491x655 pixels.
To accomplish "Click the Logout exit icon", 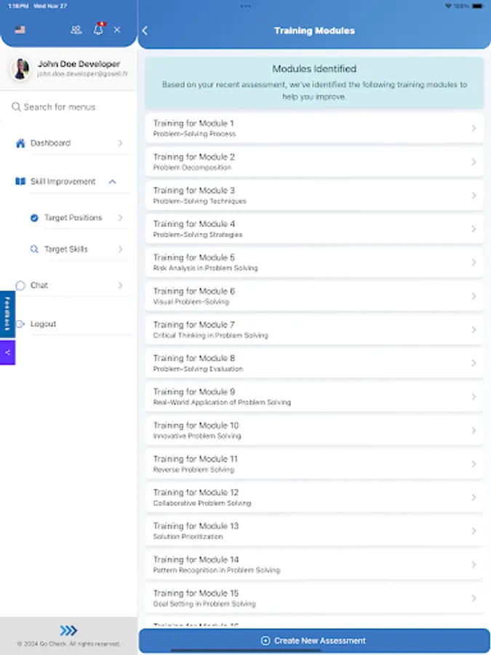I will click(x=22, y=323).
